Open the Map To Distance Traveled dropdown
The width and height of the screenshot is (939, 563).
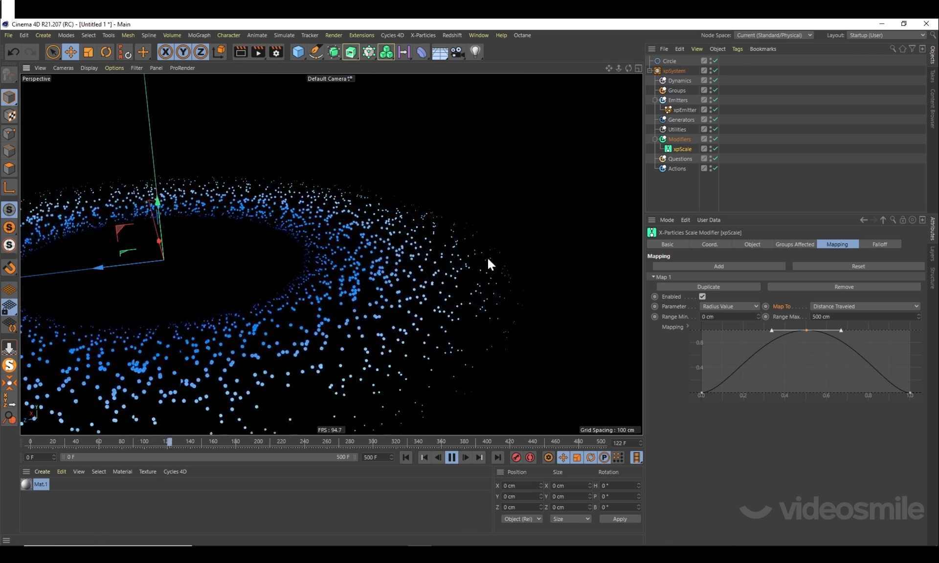click(865, 306)
